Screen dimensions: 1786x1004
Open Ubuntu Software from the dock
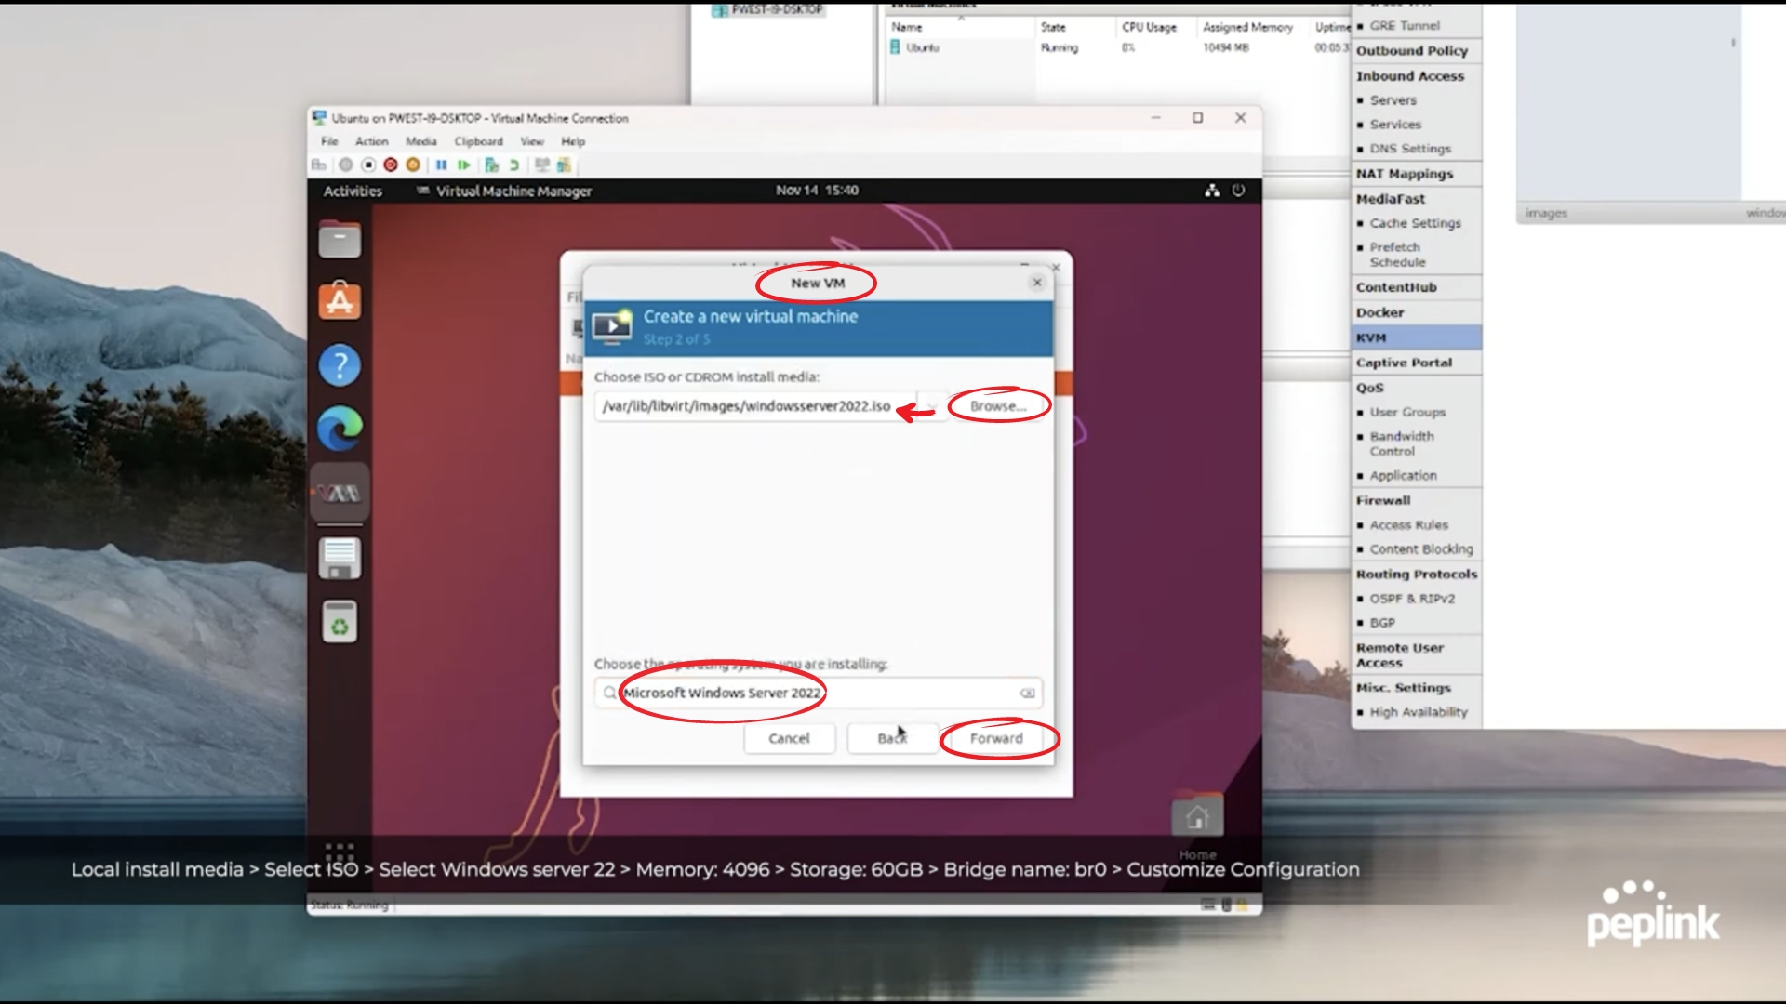(x=340, y=301)
